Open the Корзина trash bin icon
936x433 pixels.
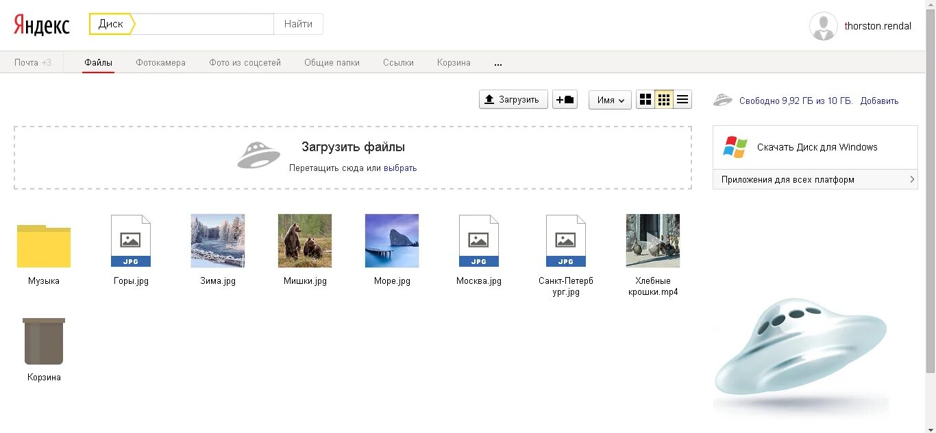44,341
